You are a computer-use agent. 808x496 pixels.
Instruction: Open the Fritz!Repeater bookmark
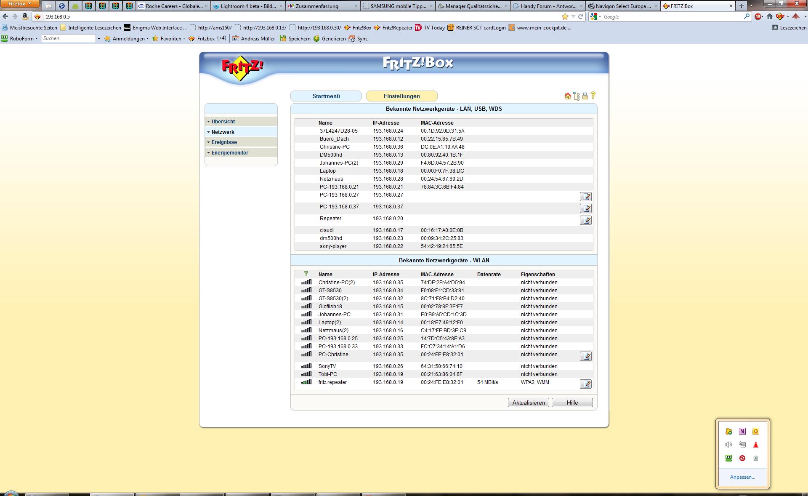[x=393, y=28]
